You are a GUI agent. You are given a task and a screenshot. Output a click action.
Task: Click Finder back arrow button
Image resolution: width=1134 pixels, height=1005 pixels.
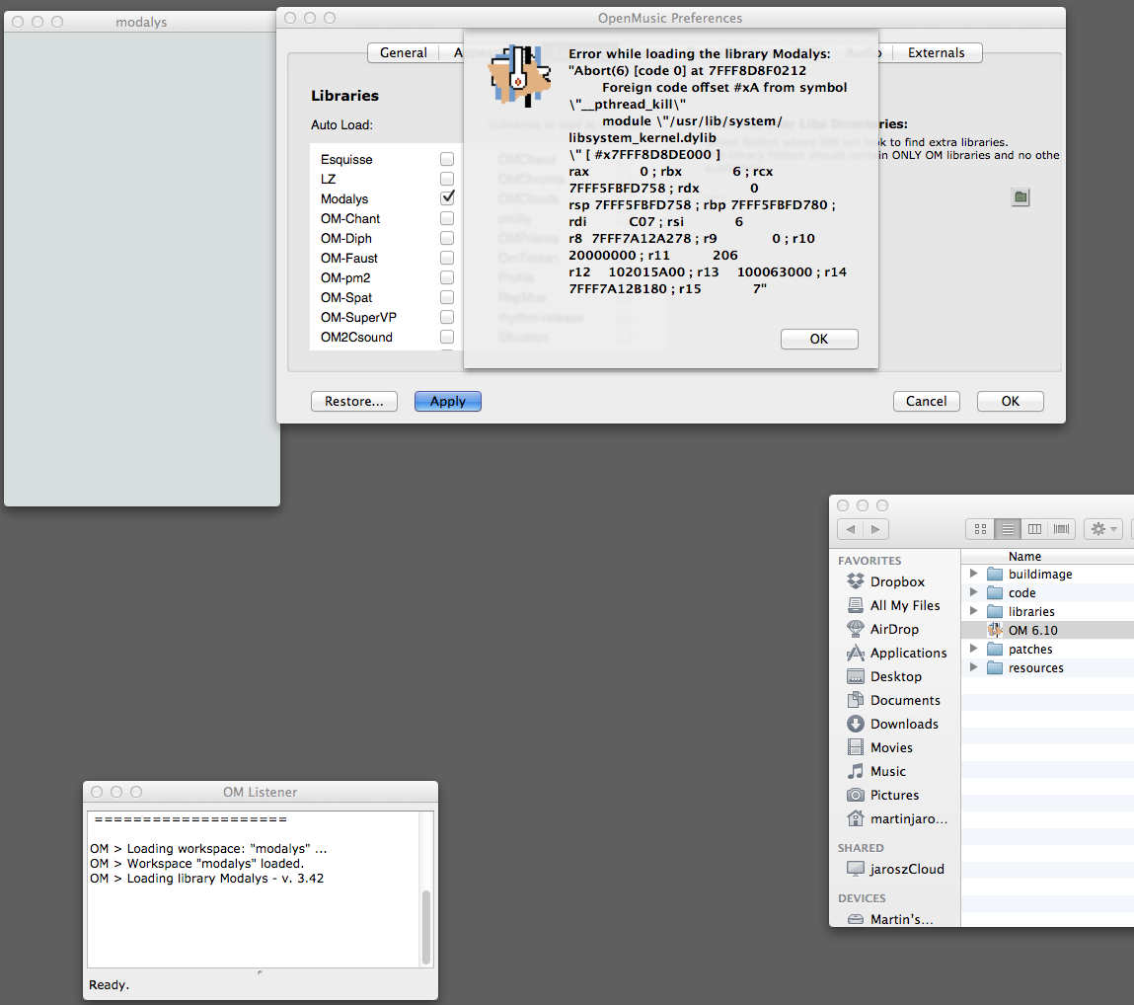point(851,529)
